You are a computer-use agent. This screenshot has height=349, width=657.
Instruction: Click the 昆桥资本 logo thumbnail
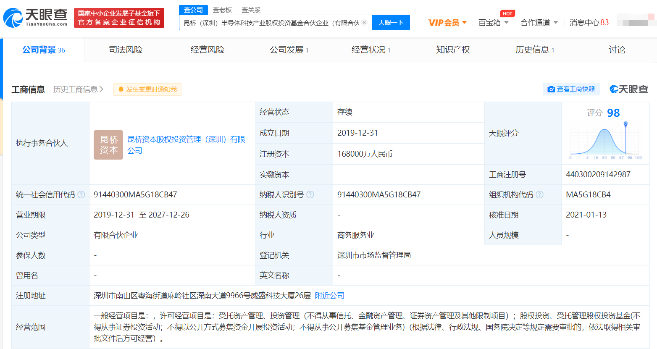click(x=108, y=145)
